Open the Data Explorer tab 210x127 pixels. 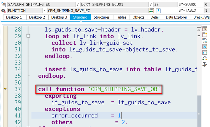click(176, 17)
